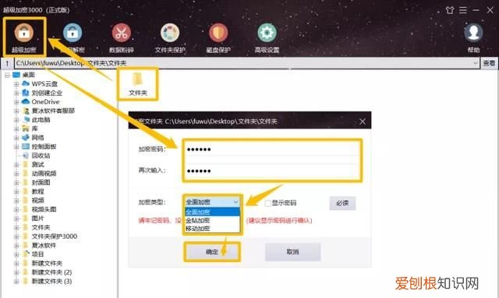Click the OneDrive cloud icon in tree

[x=26, y=101]
